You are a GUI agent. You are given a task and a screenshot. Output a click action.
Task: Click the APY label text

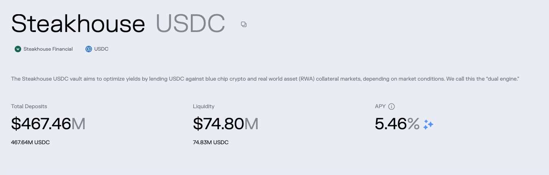pos(380,107)
